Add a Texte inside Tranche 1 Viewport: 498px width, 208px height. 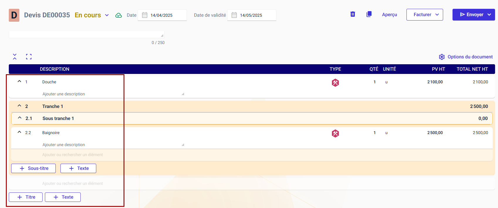(x=78, y=168)
